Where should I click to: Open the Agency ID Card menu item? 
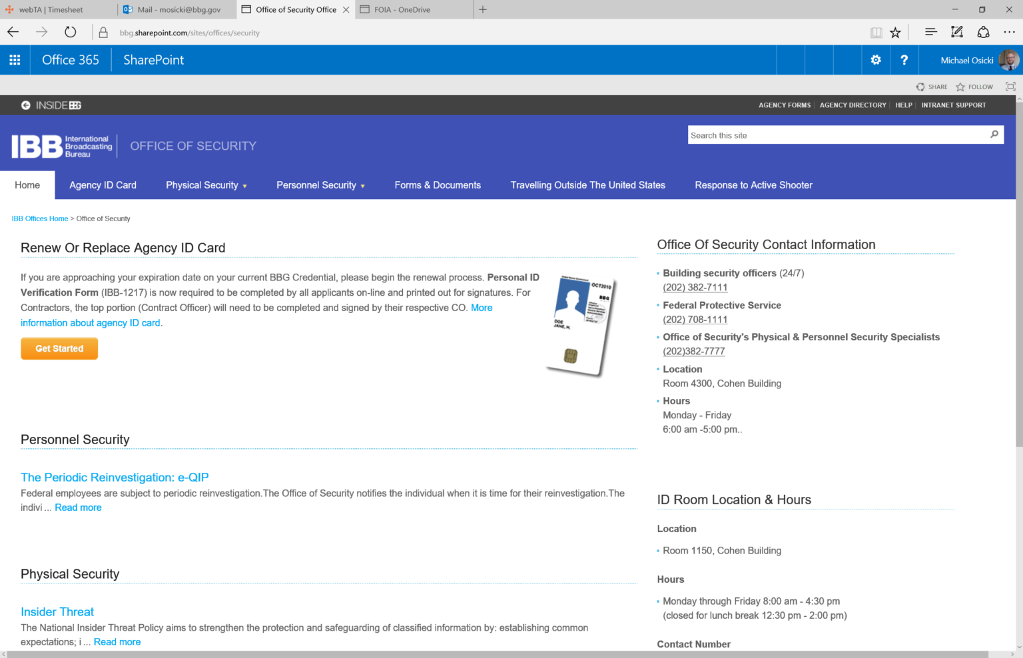click(x=103, y=185)
